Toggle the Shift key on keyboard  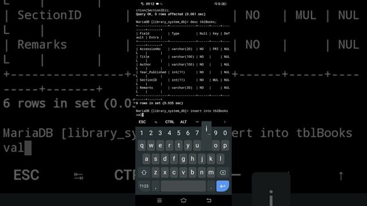click(144, 173)
